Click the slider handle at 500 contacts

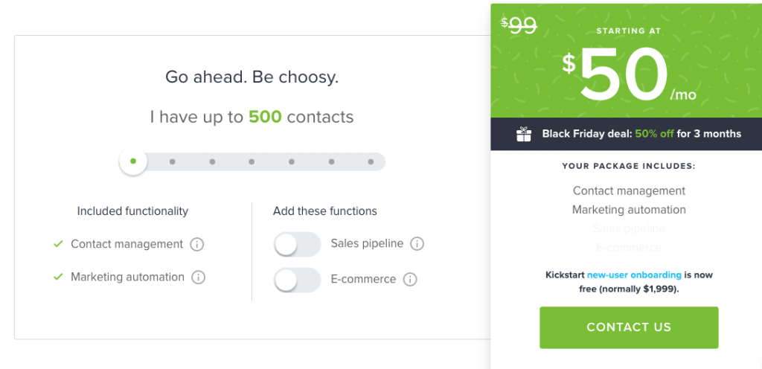pyautogui.click(x=133, y=161)
